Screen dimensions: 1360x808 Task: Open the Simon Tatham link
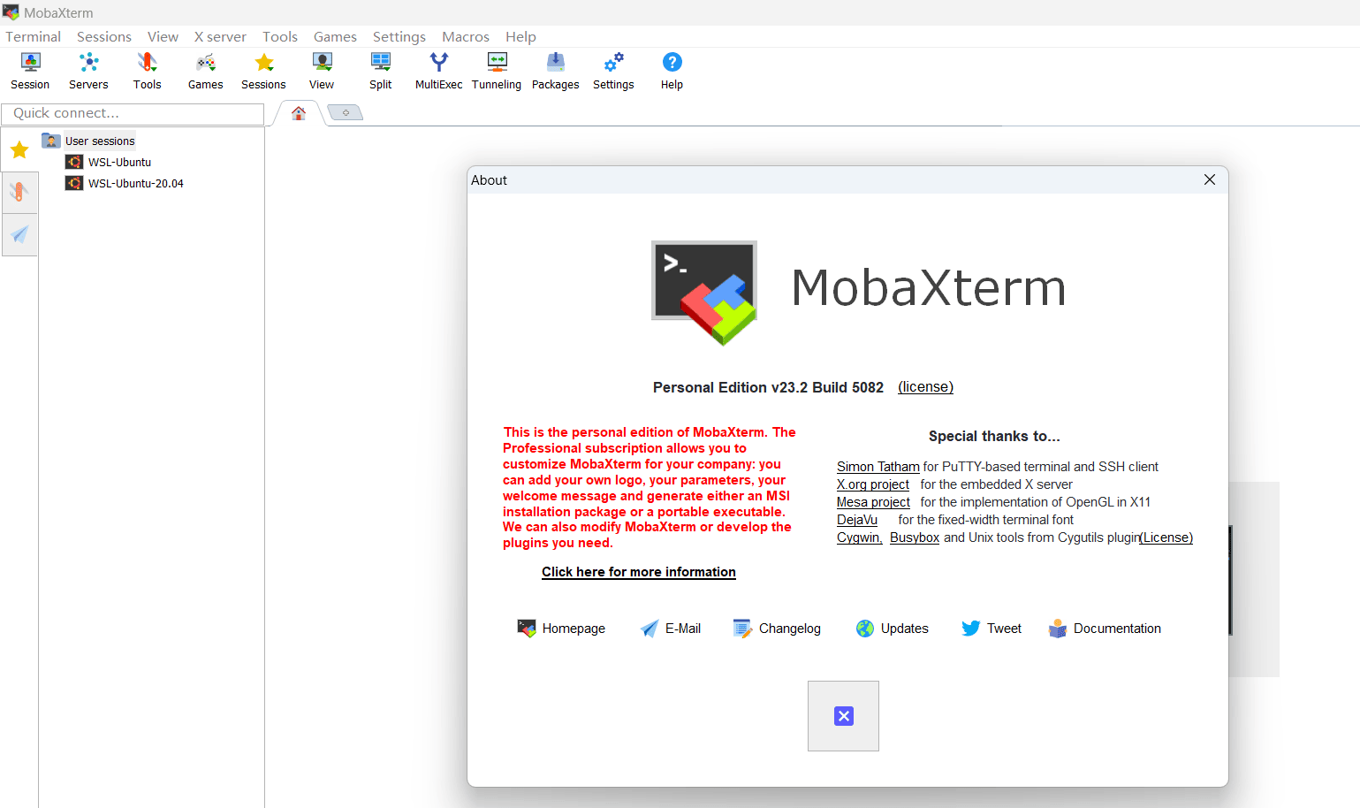[878, 467]
